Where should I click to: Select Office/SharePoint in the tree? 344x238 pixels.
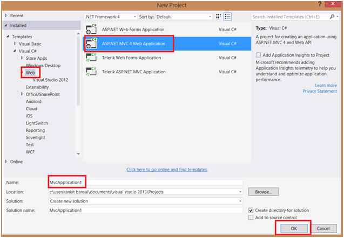click(43, 94)
